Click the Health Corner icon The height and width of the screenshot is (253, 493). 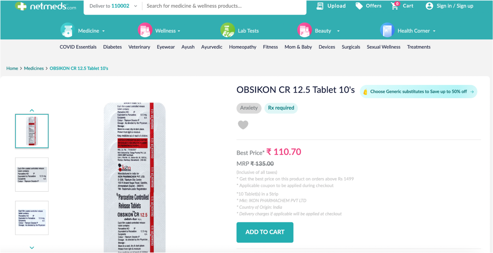point(387,30)
